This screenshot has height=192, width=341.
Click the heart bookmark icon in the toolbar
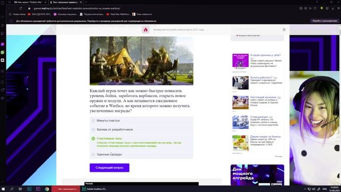315,9
